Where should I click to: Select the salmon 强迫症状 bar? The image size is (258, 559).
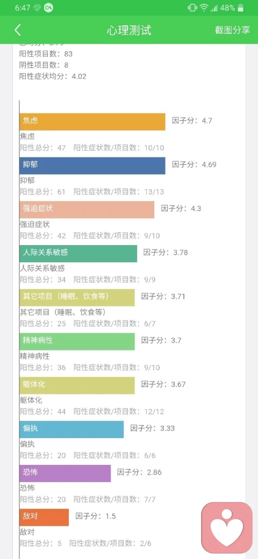click(87, 210)
